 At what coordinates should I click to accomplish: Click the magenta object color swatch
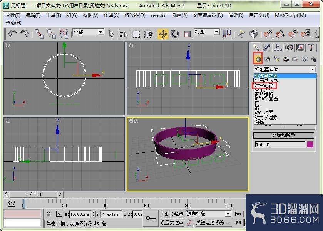(x=310, y=144)
